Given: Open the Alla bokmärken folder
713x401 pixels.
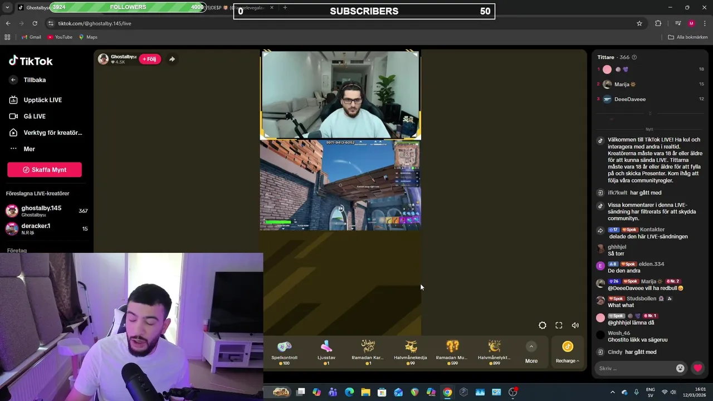Looking at the screenshot, I should [x=688, y=37].
